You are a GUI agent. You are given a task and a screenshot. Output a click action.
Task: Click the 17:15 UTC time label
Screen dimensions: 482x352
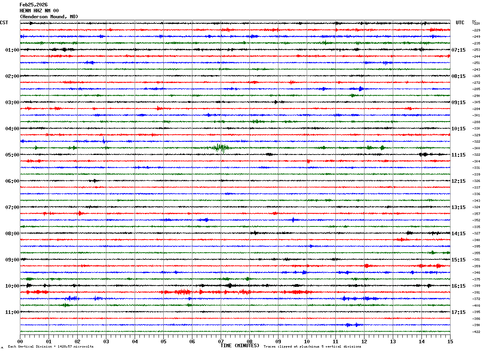(x=458, y=312)
